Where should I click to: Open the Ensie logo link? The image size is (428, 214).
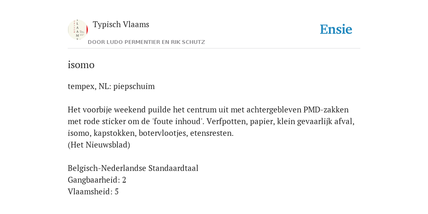pos(336,29)
